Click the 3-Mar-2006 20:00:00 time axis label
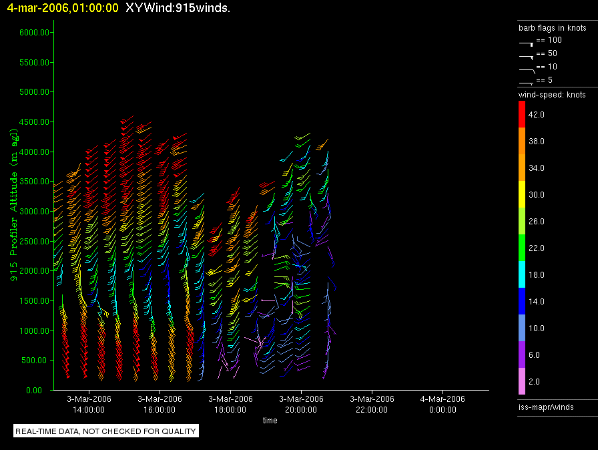Viewport: 598px width, 450px height. 300,404
